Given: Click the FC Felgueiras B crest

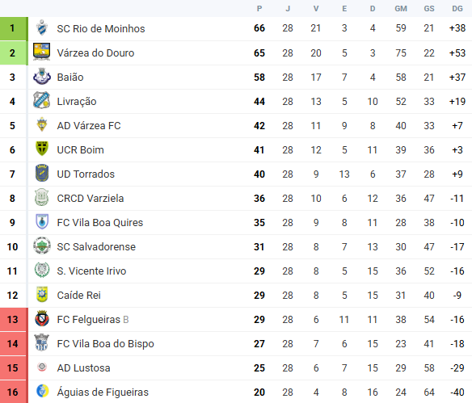Looking at the screenshot, I should pos(42,318).
